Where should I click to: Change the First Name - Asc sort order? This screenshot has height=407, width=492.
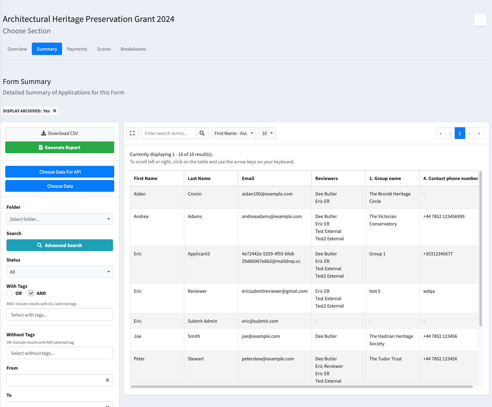tap(233, 133)
